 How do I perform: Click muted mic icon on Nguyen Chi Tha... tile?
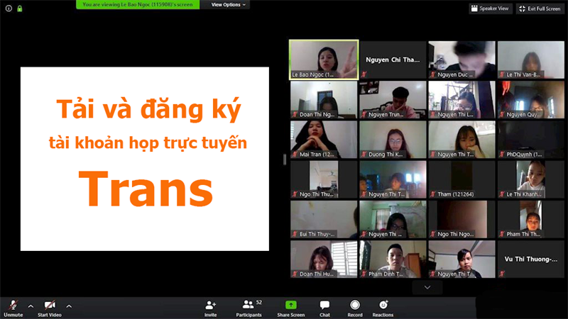[x=364, y=74]
